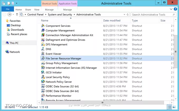Click the System and Security breadcrumb
Viewport: 179px width, 111px height.
[60, 14]
